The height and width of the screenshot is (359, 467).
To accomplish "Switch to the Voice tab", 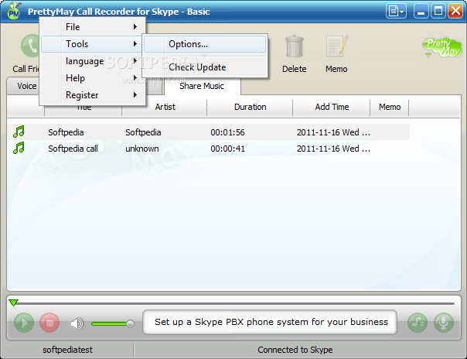I will [23, 86].
